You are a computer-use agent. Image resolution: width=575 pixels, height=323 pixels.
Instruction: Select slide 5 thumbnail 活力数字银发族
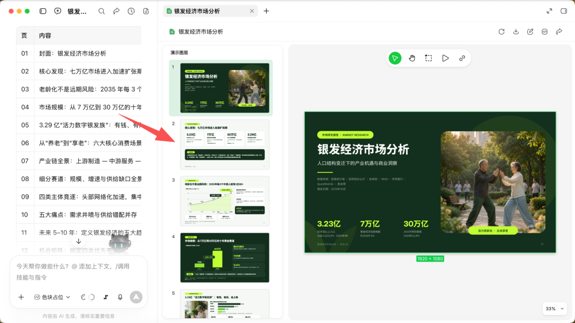pyautogui.click(x=225, y=304)
